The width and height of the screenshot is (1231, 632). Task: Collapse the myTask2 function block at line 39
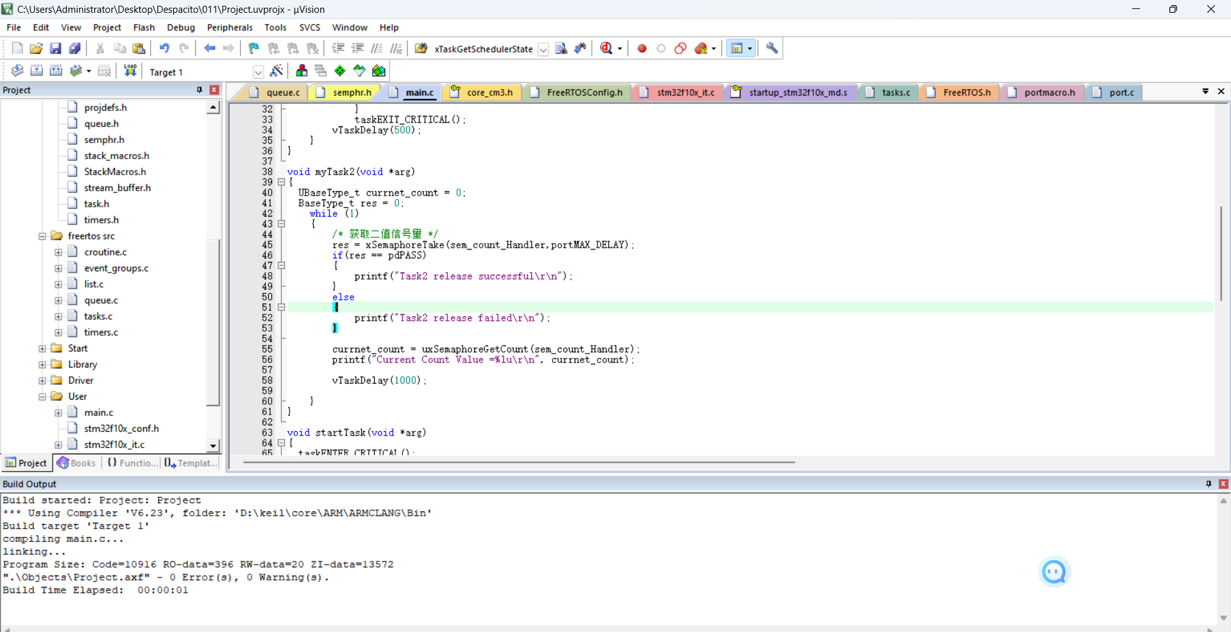point(281,182)
